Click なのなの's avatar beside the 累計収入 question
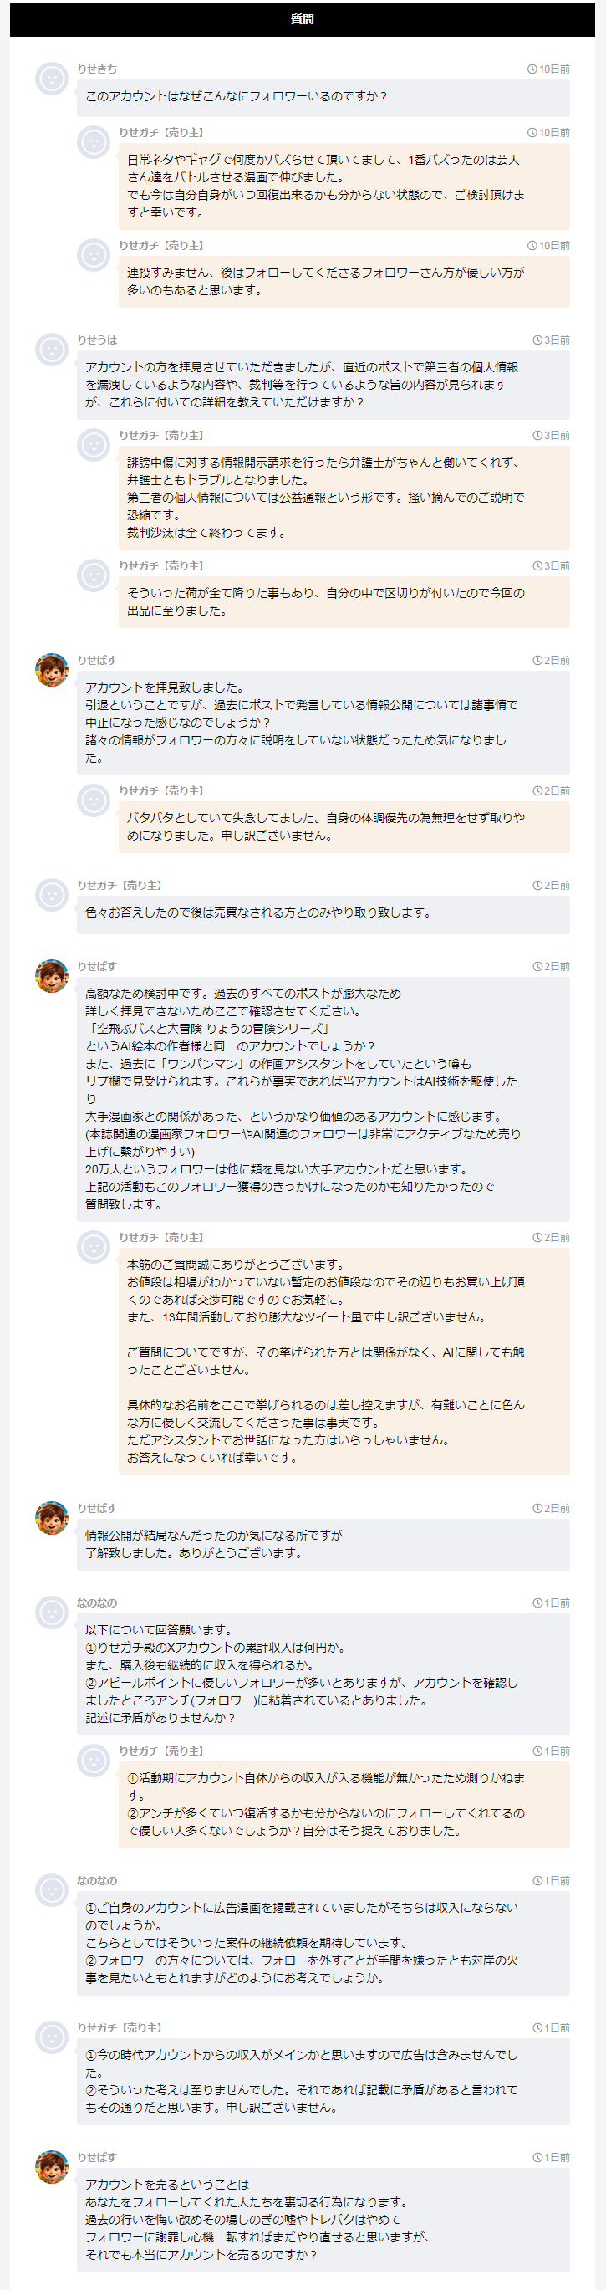Image resolution: width=606 pixels, height=2290 pixels. click(x=52, y=1612)
